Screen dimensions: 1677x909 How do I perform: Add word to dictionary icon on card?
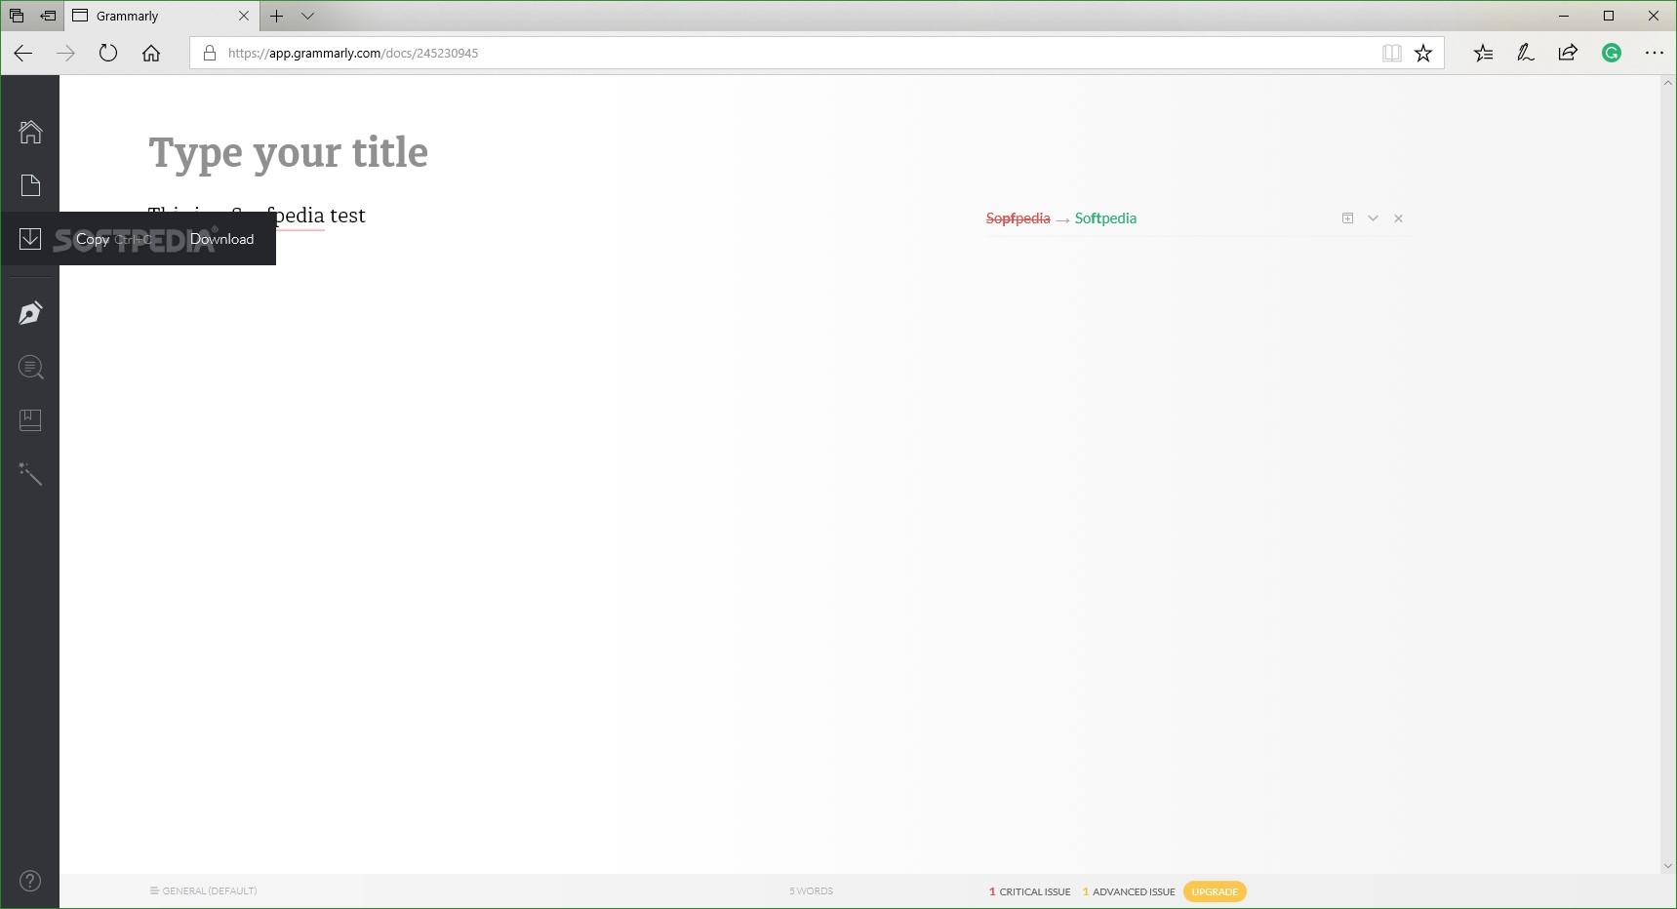1347,218
